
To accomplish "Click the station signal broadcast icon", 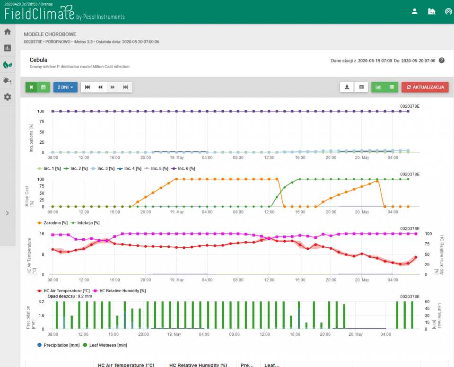I will coord(448,11).
